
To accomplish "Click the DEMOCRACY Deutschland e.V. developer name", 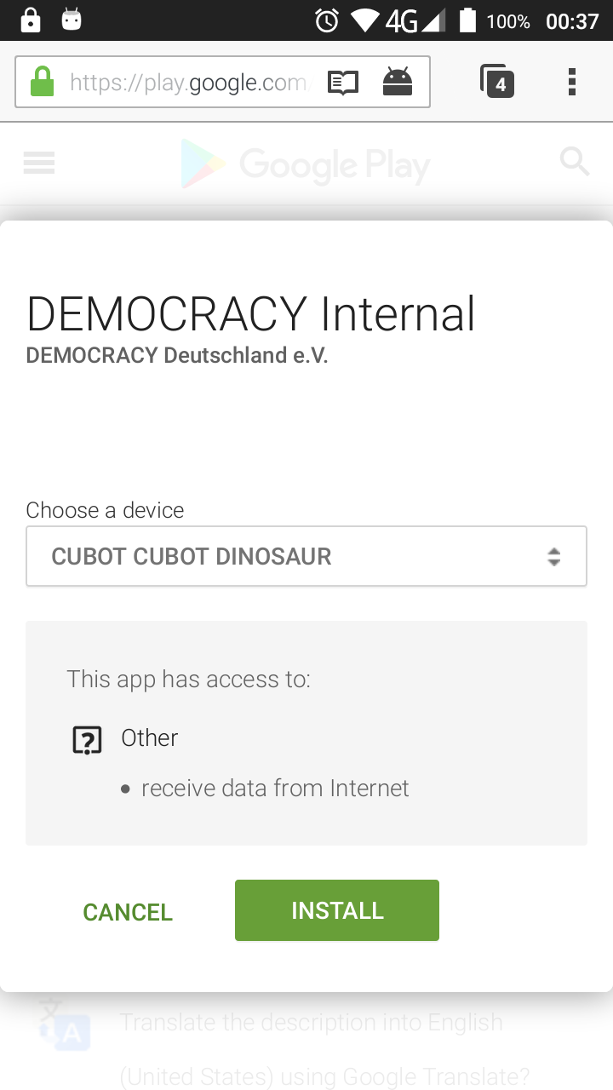I will 176,355.
